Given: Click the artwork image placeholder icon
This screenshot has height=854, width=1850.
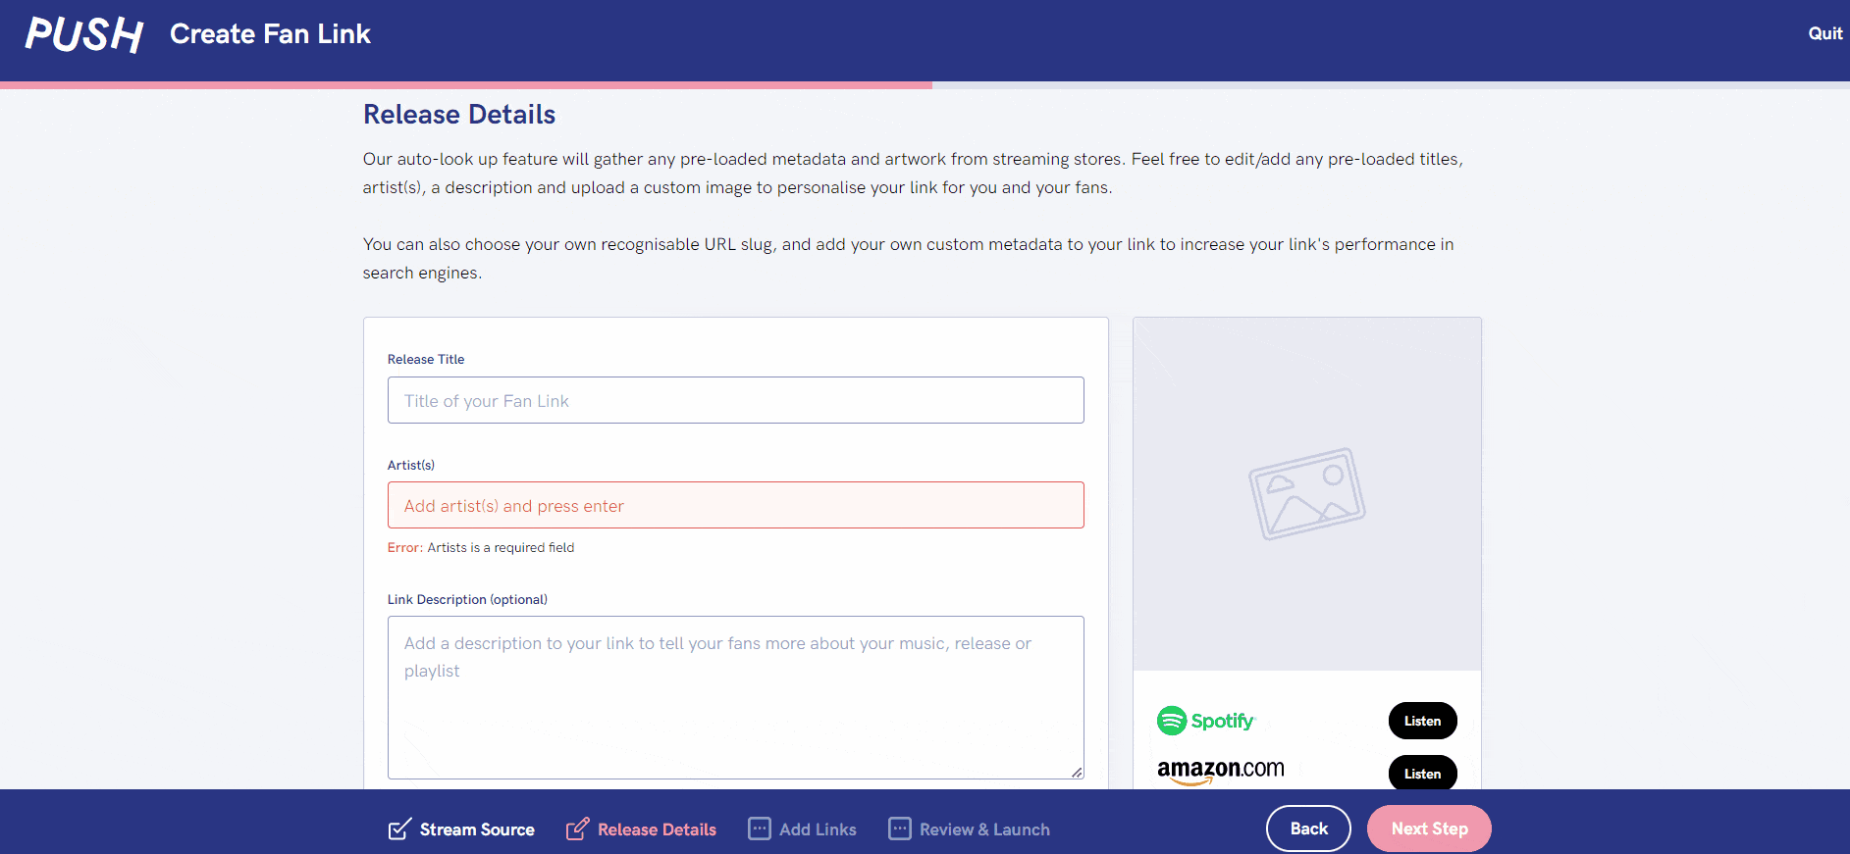Looking at the screenshot, I should pyautogui.click(x=1306, y=493).
